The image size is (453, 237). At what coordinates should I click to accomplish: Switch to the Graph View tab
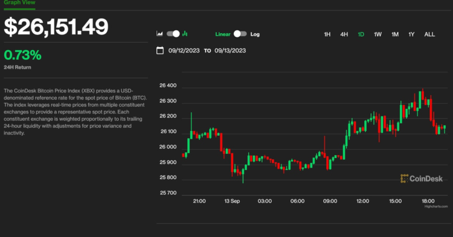tap(19, 2)
